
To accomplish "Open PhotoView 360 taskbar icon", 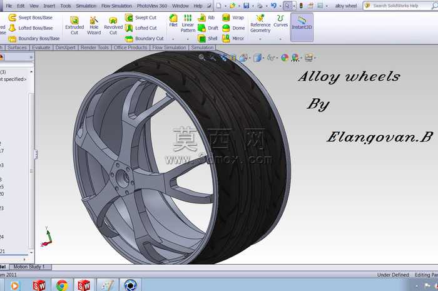I will point(130,285).
